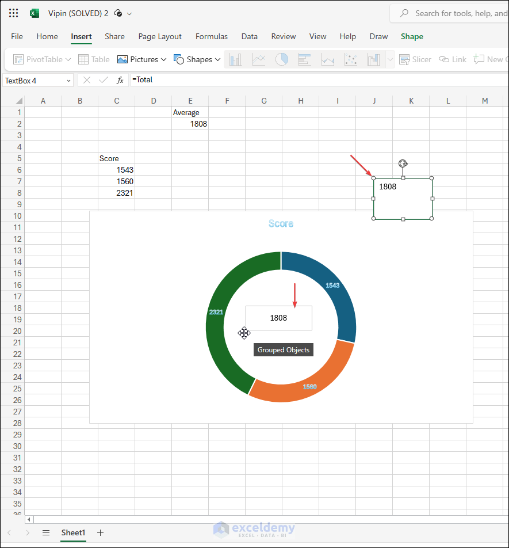Insert a line chart icon
This screenshot has height=548, width=509.
tap(259, 59)
